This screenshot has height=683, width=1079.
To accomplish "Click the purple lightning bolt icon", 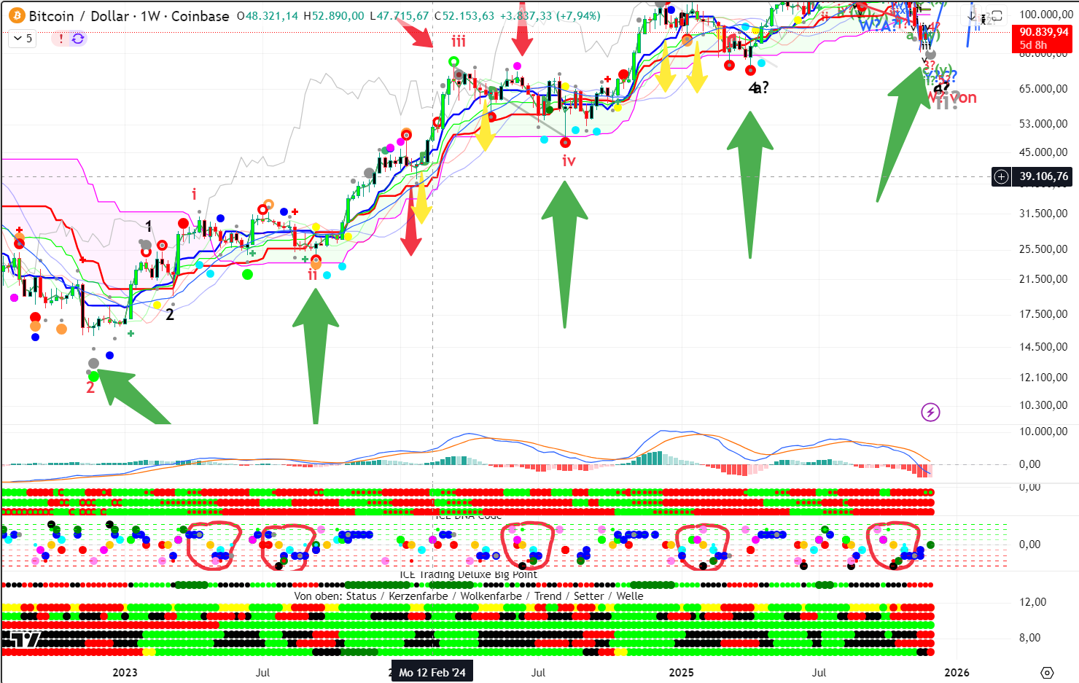I will [930, 413].
